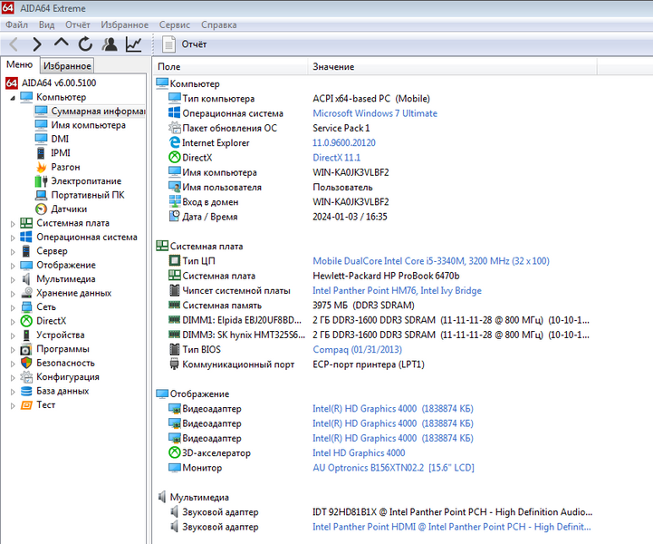The image size is (653, 544).
Task: Select the Service Pack 1 value
Action: [x=341, y=128]
